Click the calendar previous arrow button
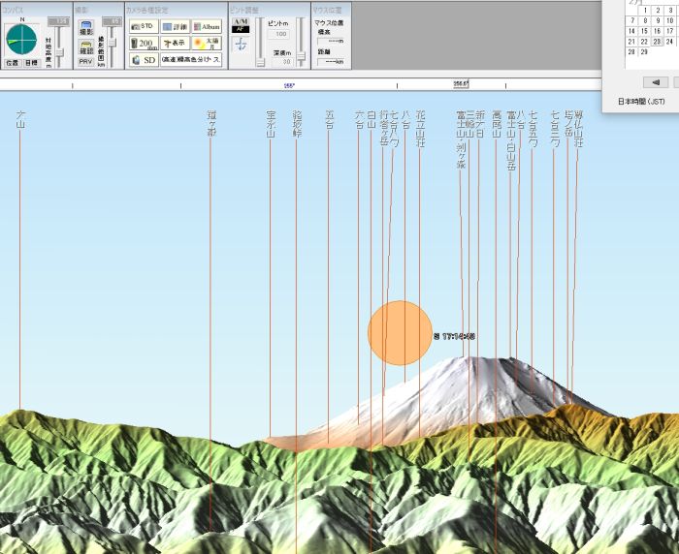 [x=658, y=82]
